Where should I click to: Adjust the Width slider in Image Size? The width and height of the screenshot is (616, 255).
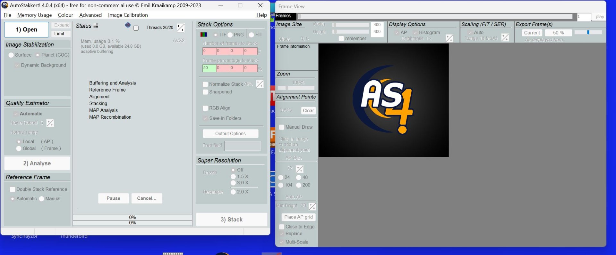pyautogui.click(x=351, y=25)
